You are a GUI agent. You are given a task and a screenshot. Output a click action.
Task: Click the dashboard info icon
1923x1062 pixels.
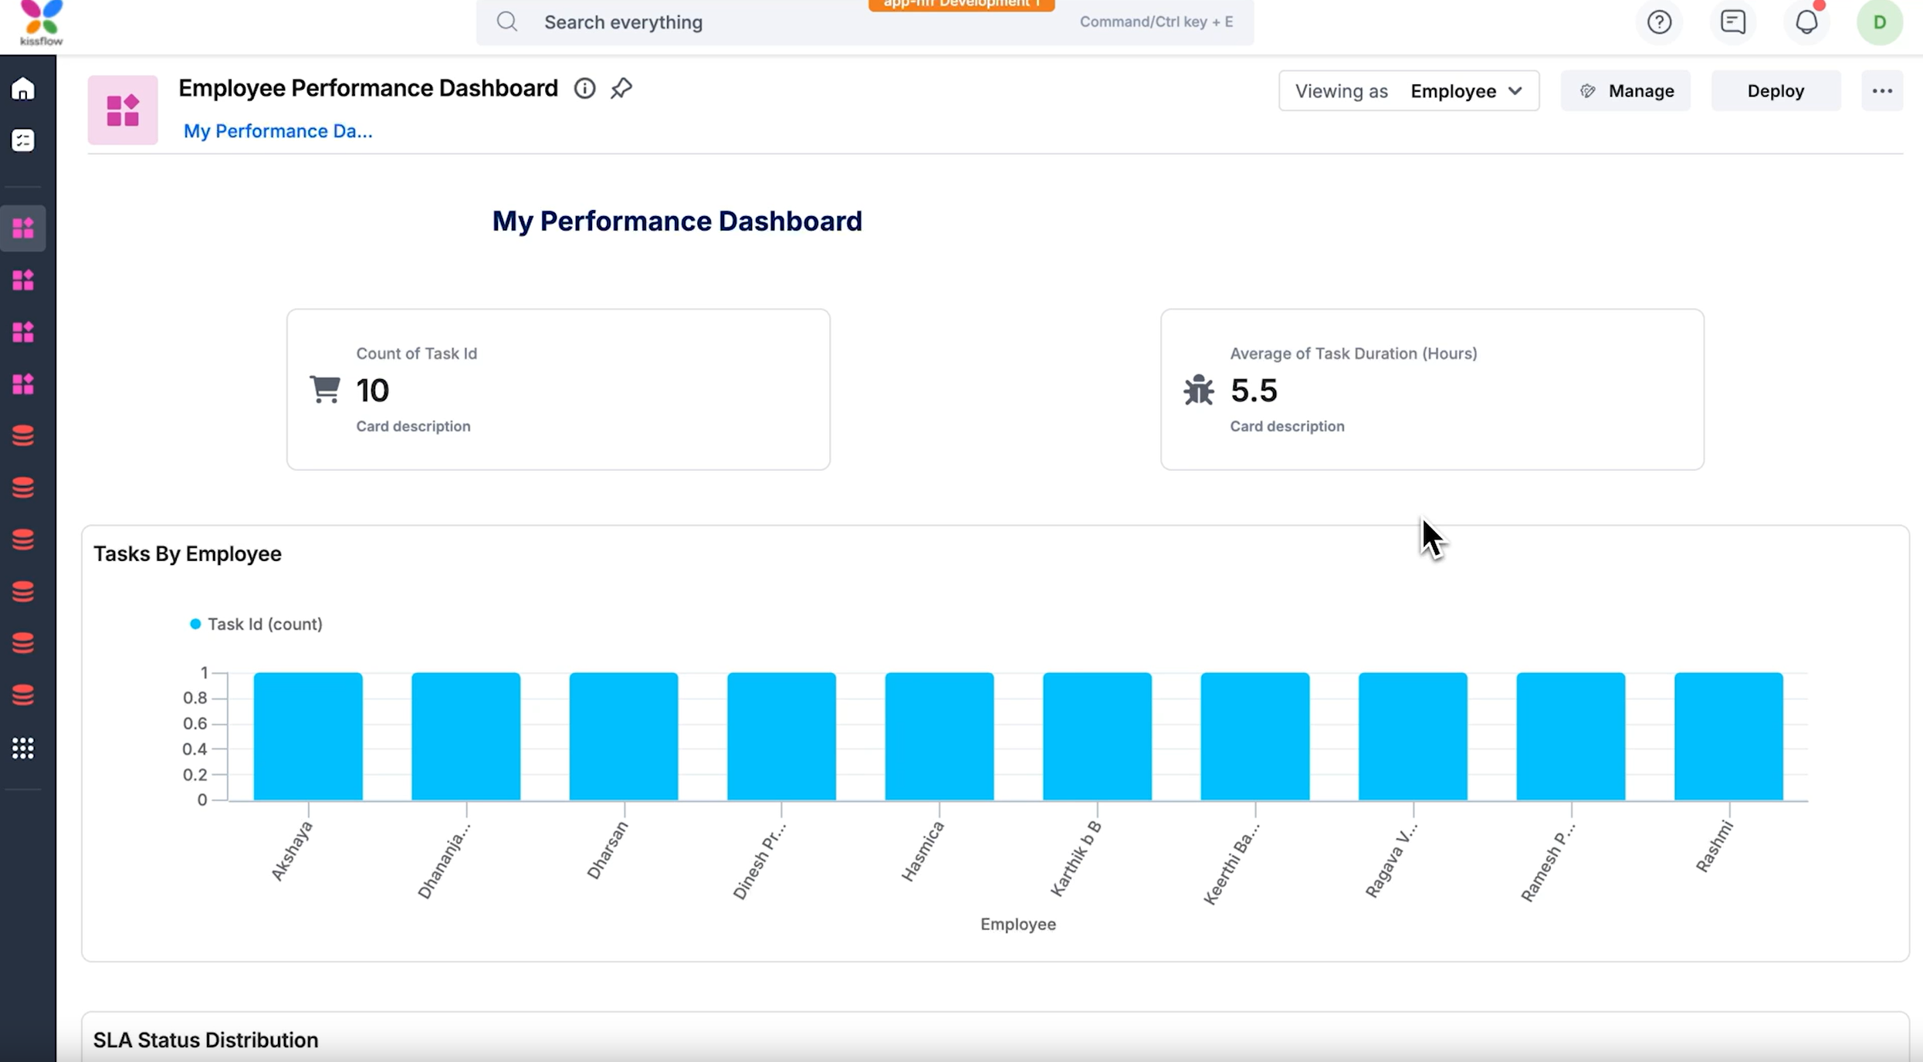(x=584, y=89)
